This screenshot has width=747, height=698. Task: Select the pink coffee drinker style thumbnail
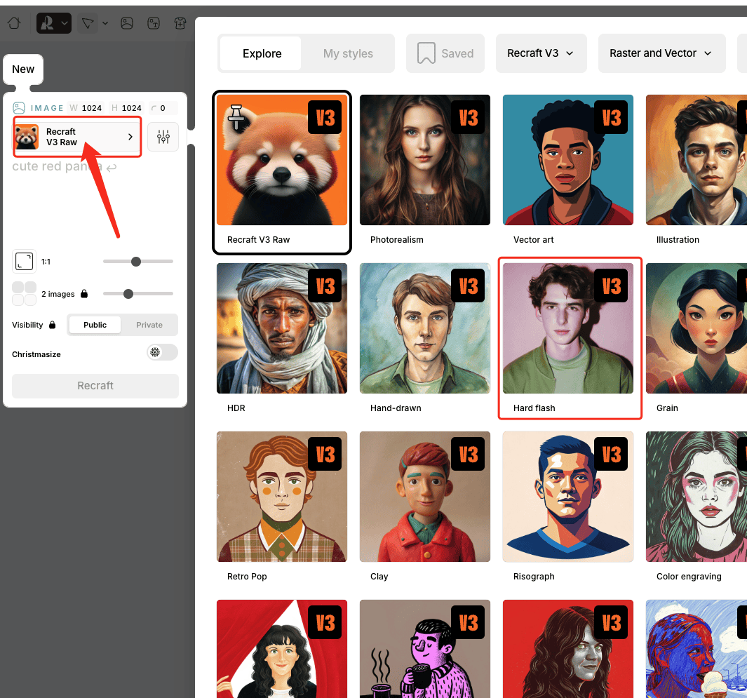pos(425,649)
